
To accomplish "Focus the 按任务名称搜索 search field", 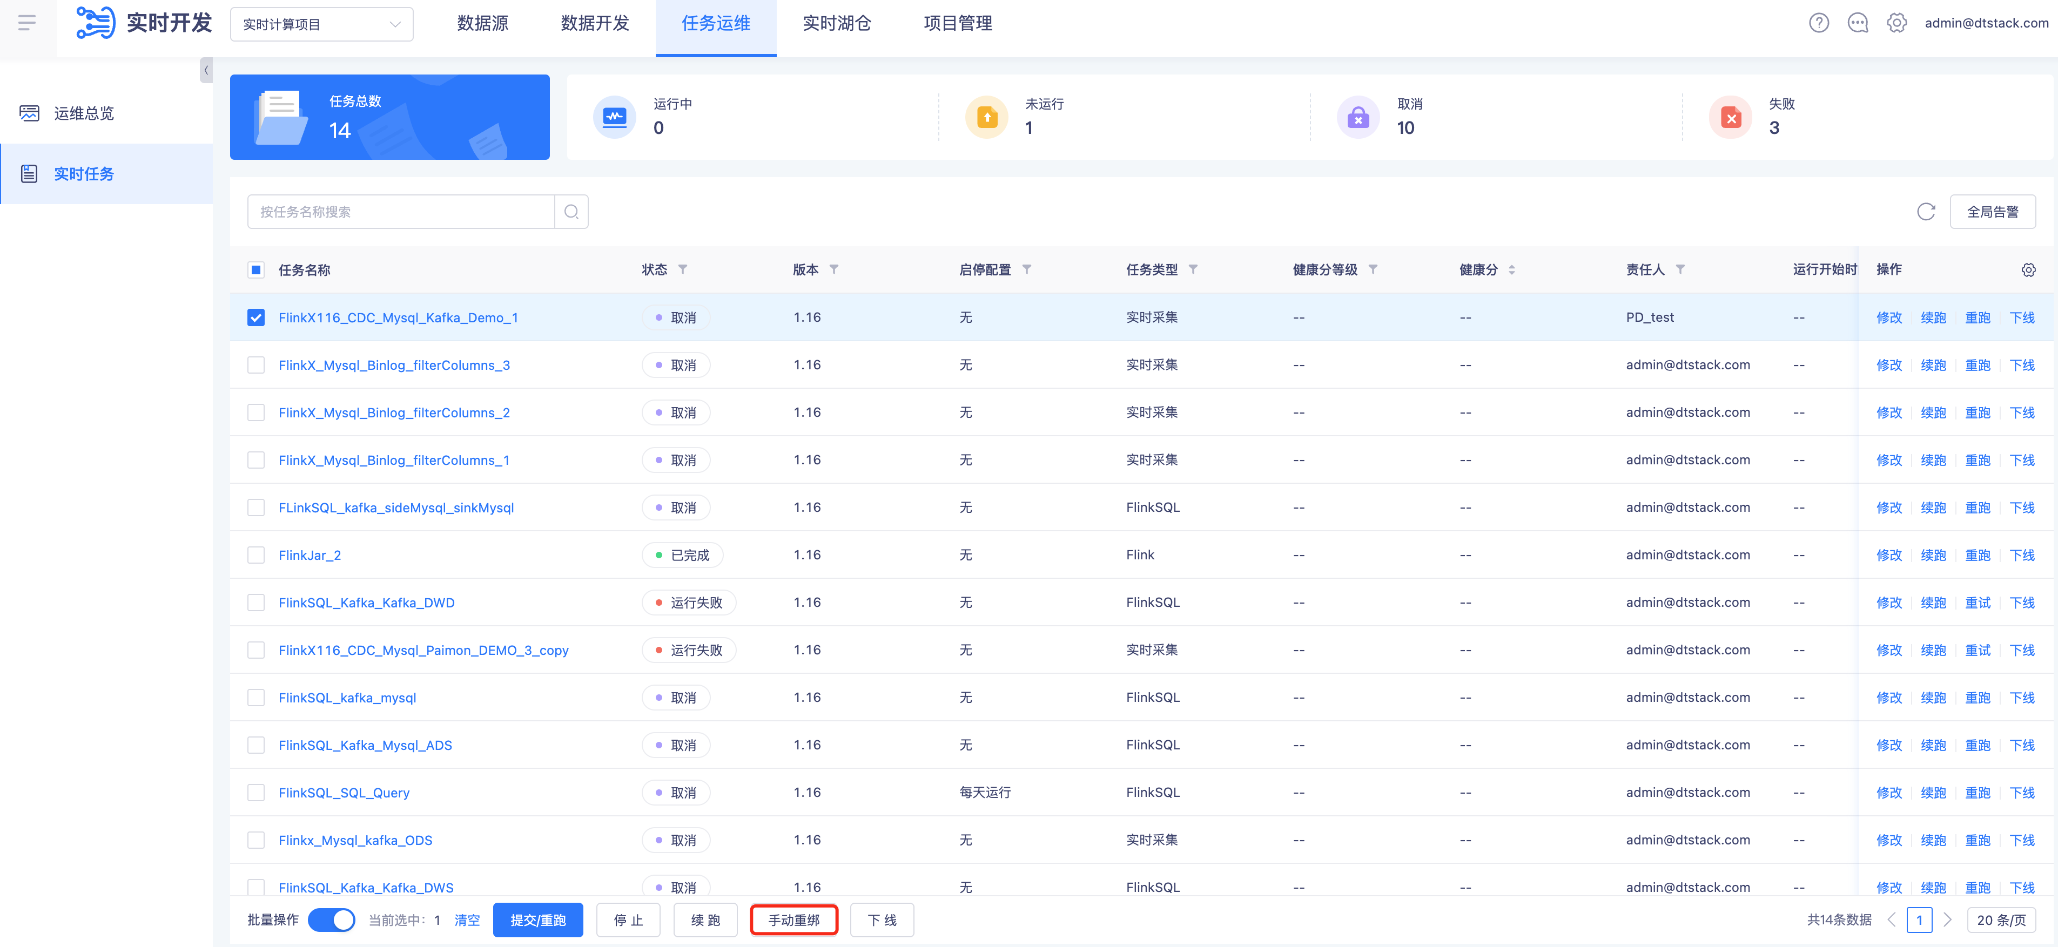I will 401,212.
